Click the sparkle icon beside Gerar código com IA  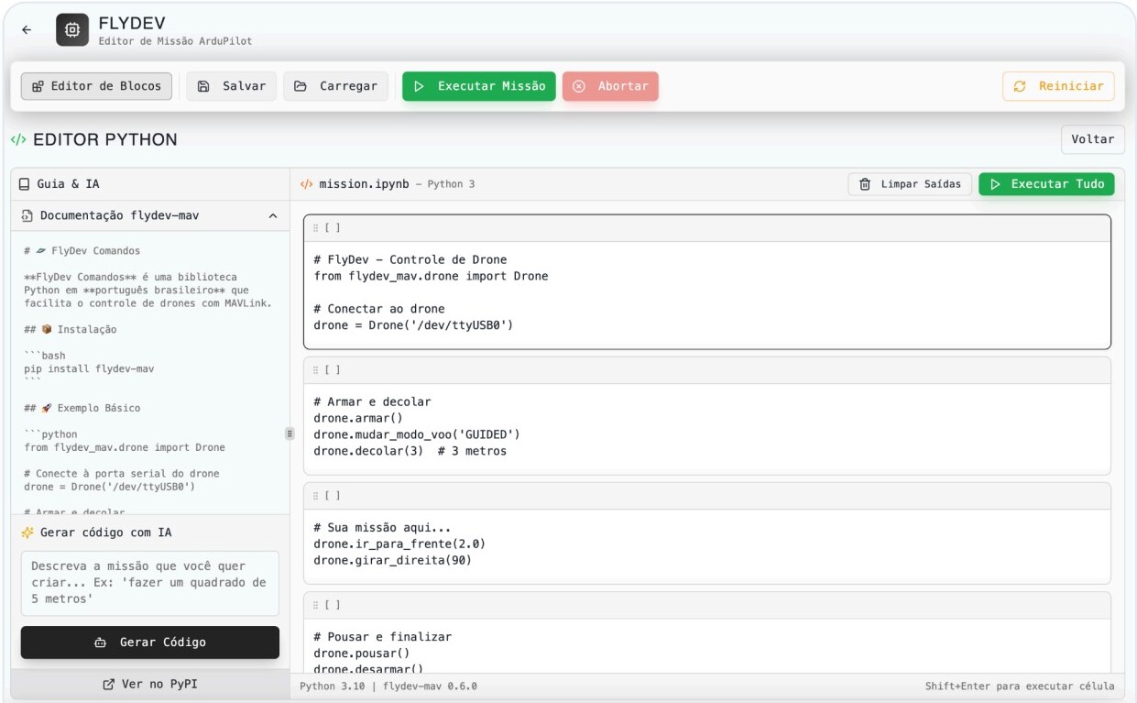click(27, 533)
